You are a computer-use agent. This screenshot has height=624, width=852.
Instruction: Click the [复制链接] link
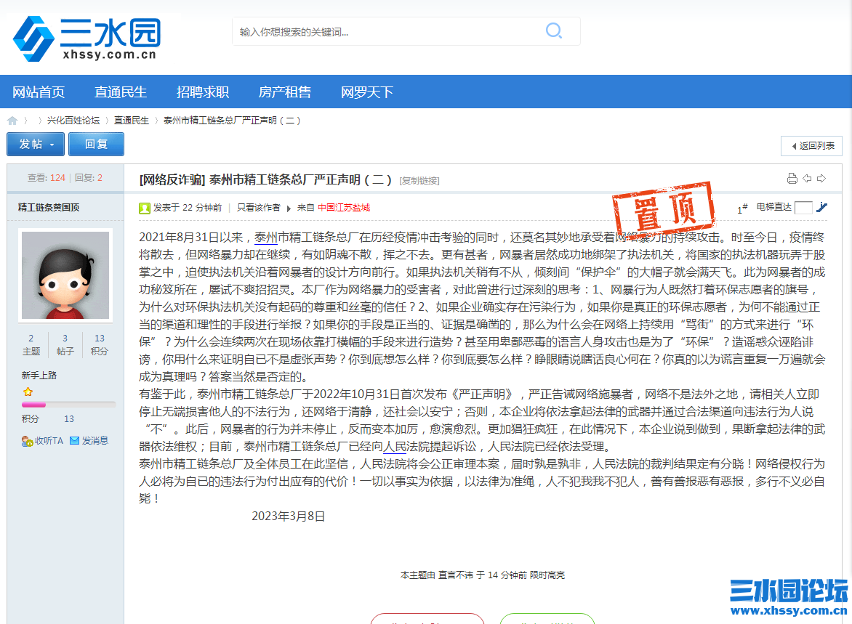(x=419, y=181)
